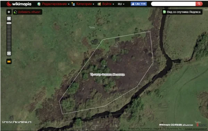Expand the Редактирование dropdown arrow
Viewport: 208px width, 131px height.
tap(69, 4)
